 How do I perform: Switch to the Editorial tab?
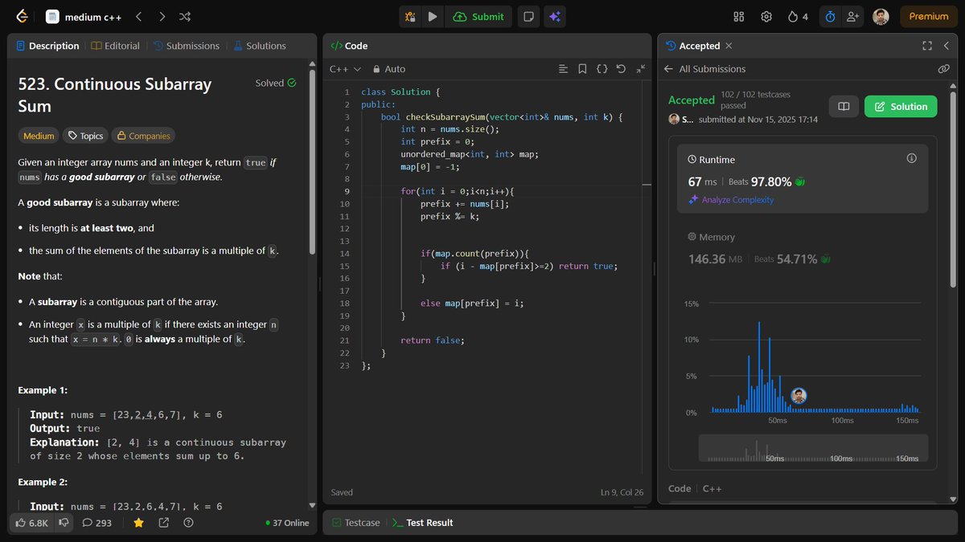[116, 46]
